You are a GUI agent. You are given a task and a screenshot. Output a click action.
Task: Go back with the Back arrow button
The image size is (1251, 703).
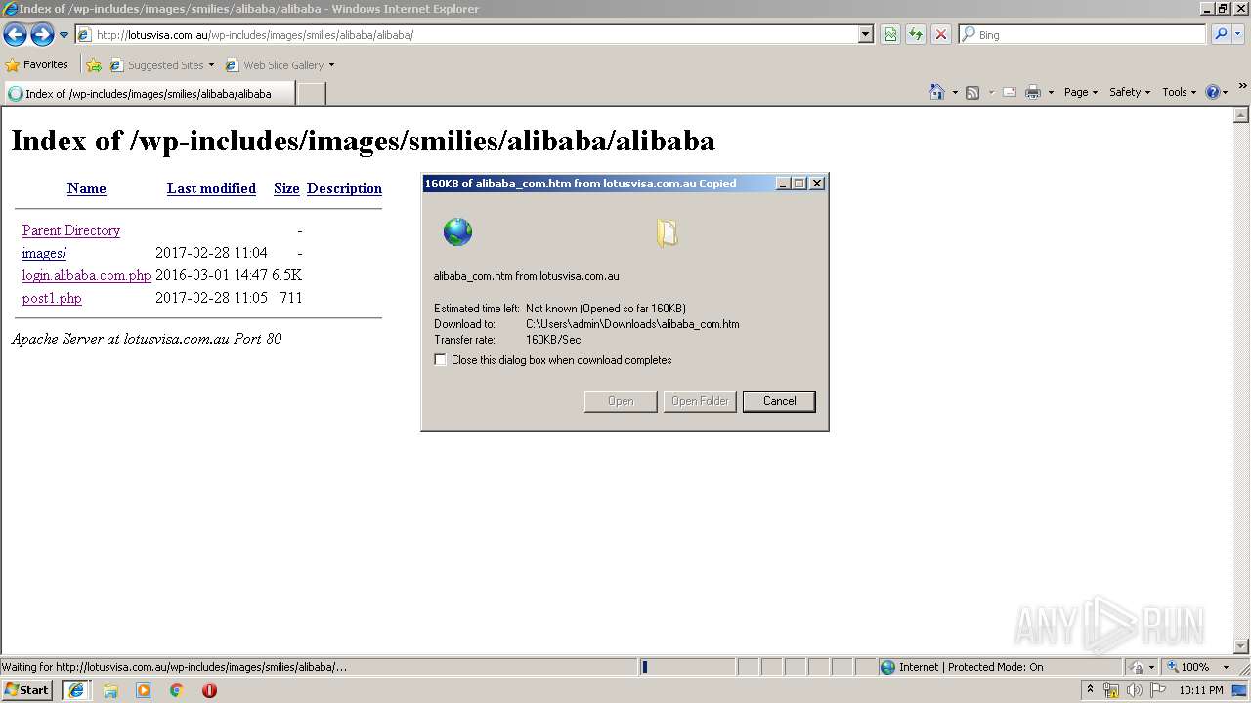15,35
